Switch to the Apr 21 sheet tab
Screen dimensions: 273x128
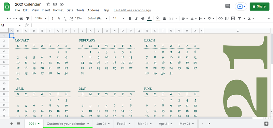point(166,124)
